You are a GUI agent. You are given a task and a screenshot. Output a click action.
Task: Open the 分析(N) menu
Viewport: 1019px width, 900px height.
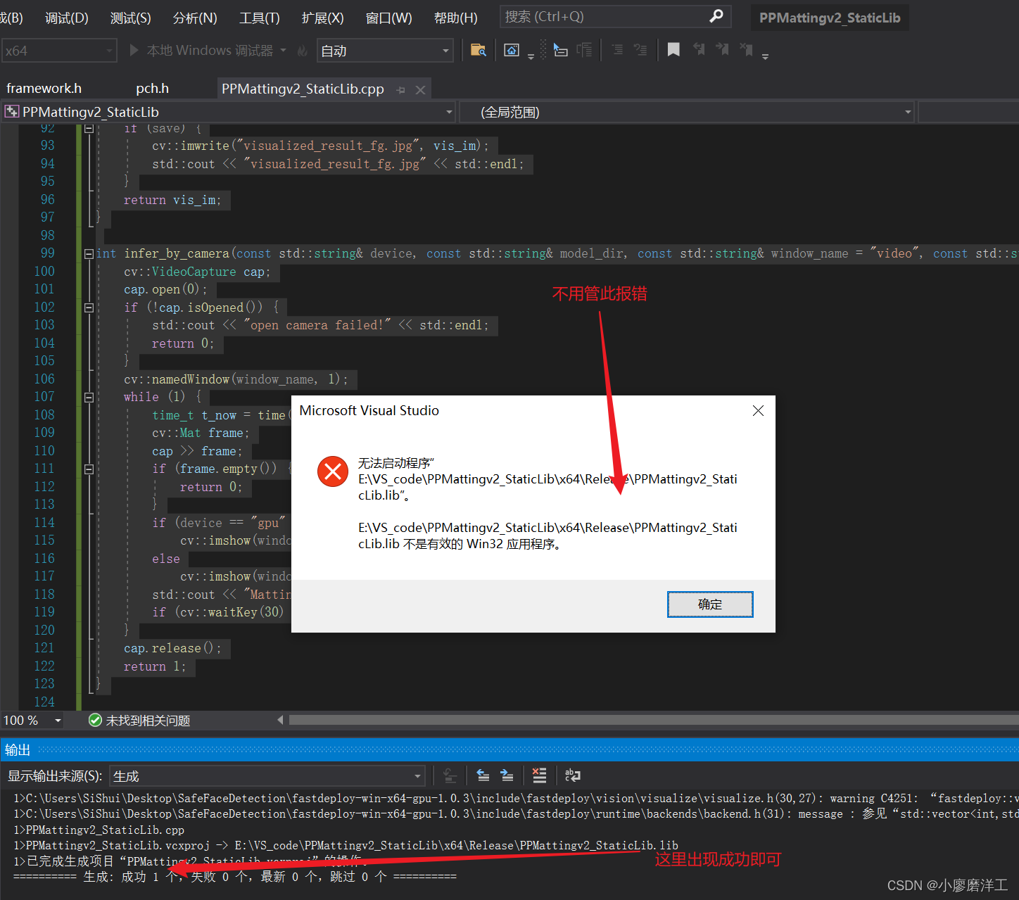pos(195,18)
